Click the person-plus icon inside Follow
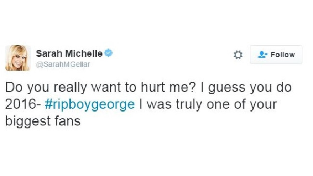This screenshot has height=176, width=313. pos(262,54)
